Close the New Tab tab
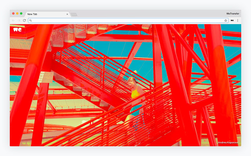The height and width of the screenshot is (156, 251). [67, 14]
